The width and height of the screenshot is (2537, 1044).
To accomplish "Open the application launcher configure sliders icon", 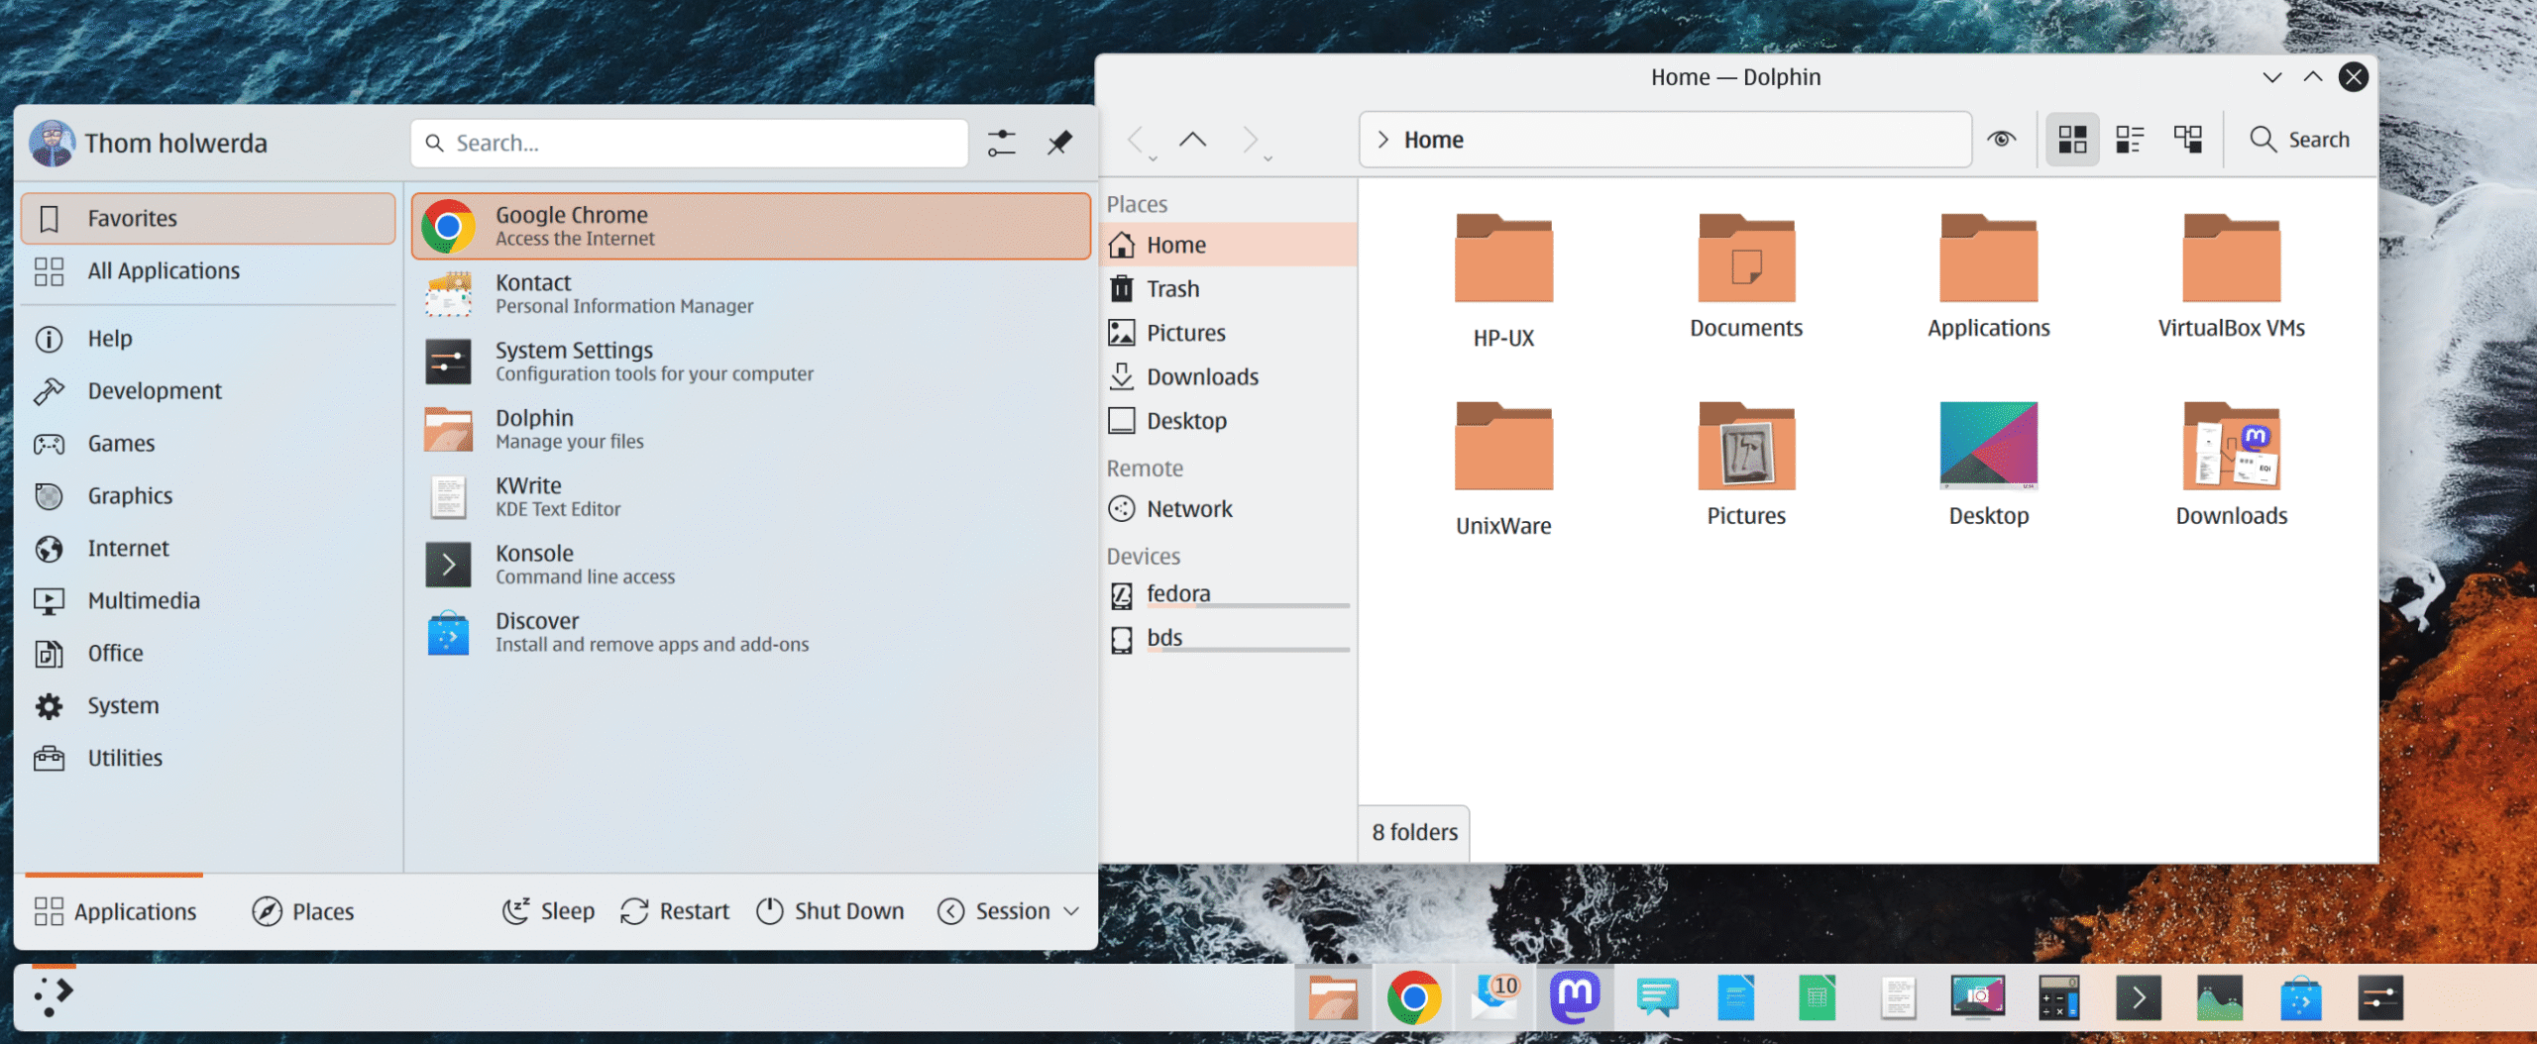I will click(x=1001, y=143).
